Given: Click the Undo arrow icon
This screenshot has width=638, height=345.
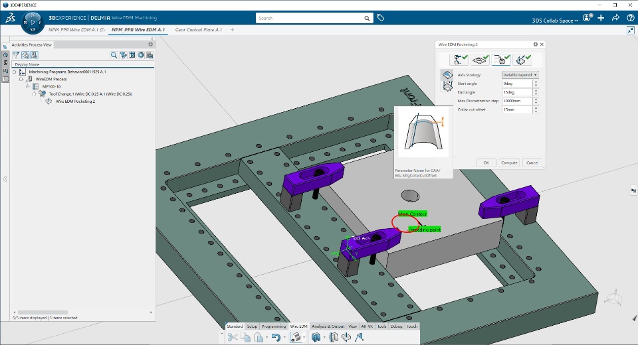Looking at the screenshot, I should [276, 337].
